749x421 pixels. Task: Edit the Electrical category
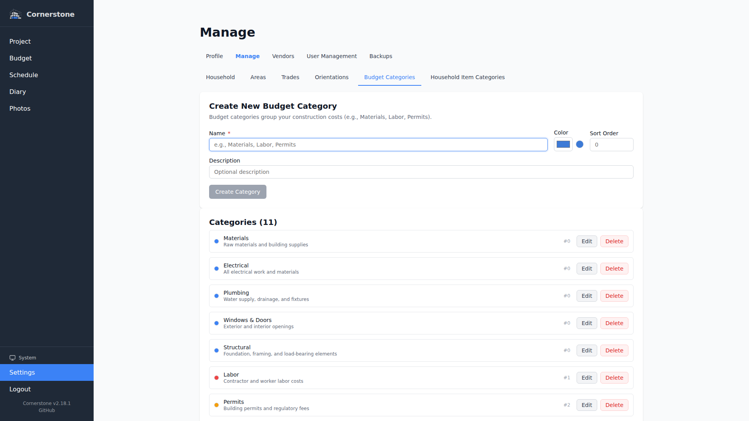[587, 269]
